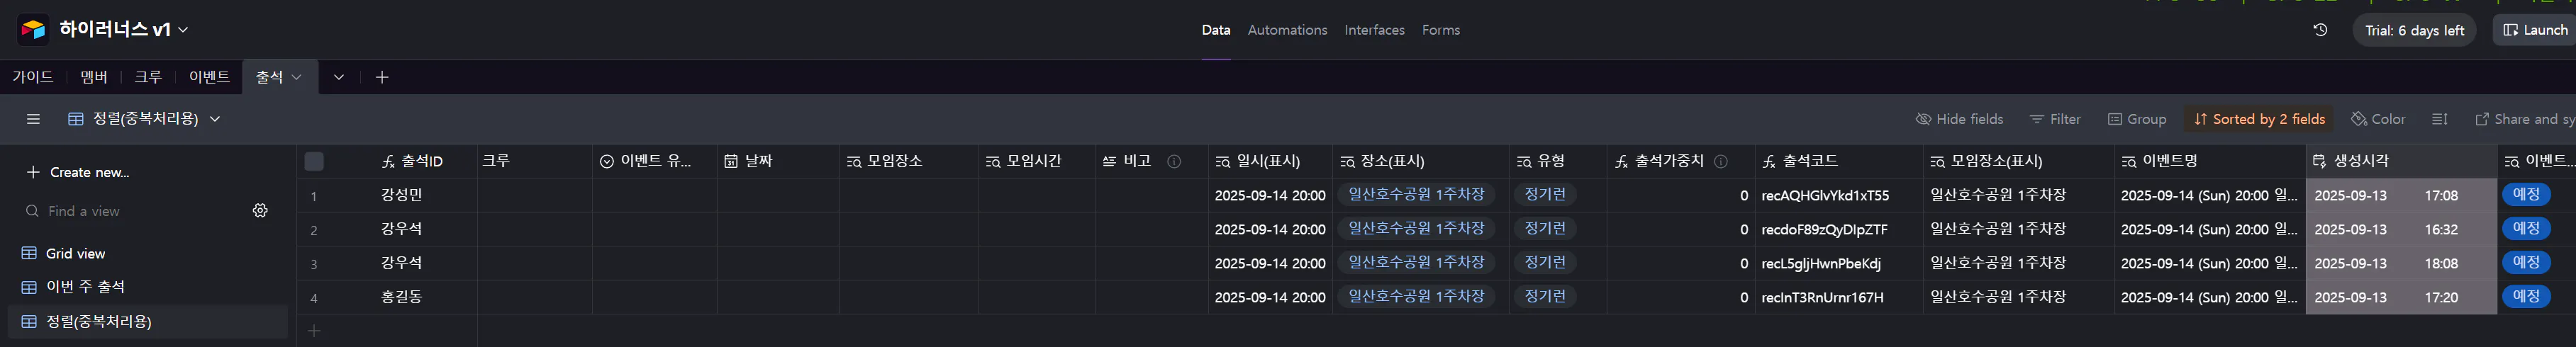Viewport: 2576px width, 347px height.
Task: Click the 장소(표시) column header
Action: pos(1421,161)
